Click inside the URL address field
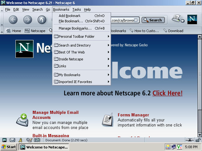Viewport: 202px width, 151px height. pyautogui.click(x=122, y=20)
